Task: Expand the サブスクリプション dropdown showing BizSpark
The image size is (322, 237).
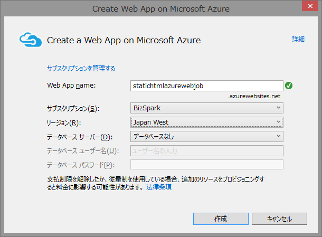Action: coord(206,108)
